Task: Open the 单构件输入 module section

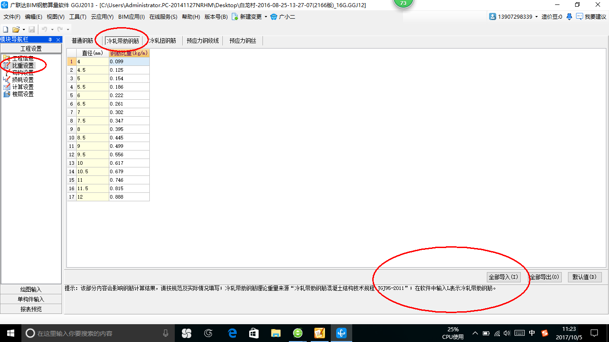Action: tap(31, 299)
